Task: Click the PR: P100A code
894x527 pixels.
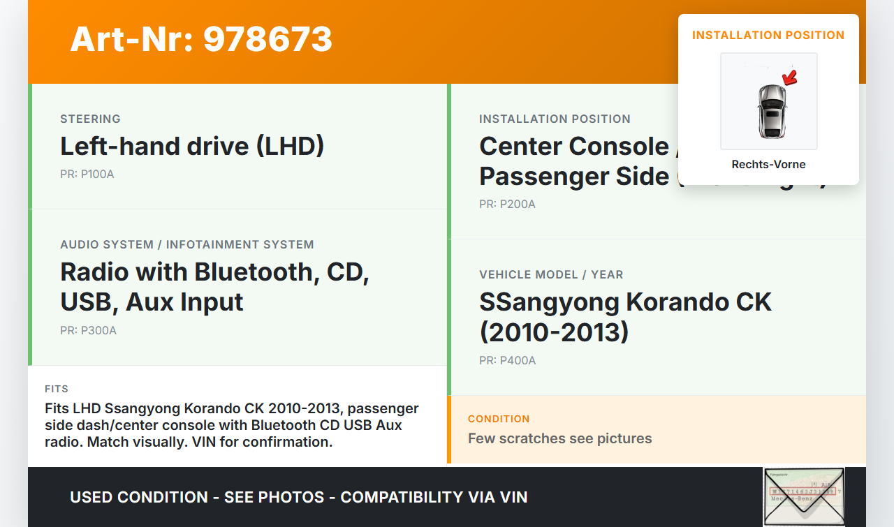Action: pyautogui.click(x=87, y=175)
